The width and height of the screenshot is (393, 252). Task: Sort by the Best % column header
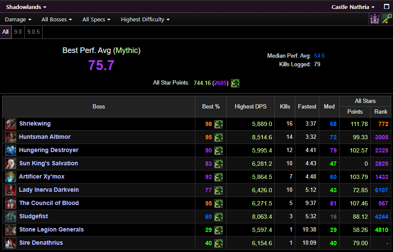[211, 106]
